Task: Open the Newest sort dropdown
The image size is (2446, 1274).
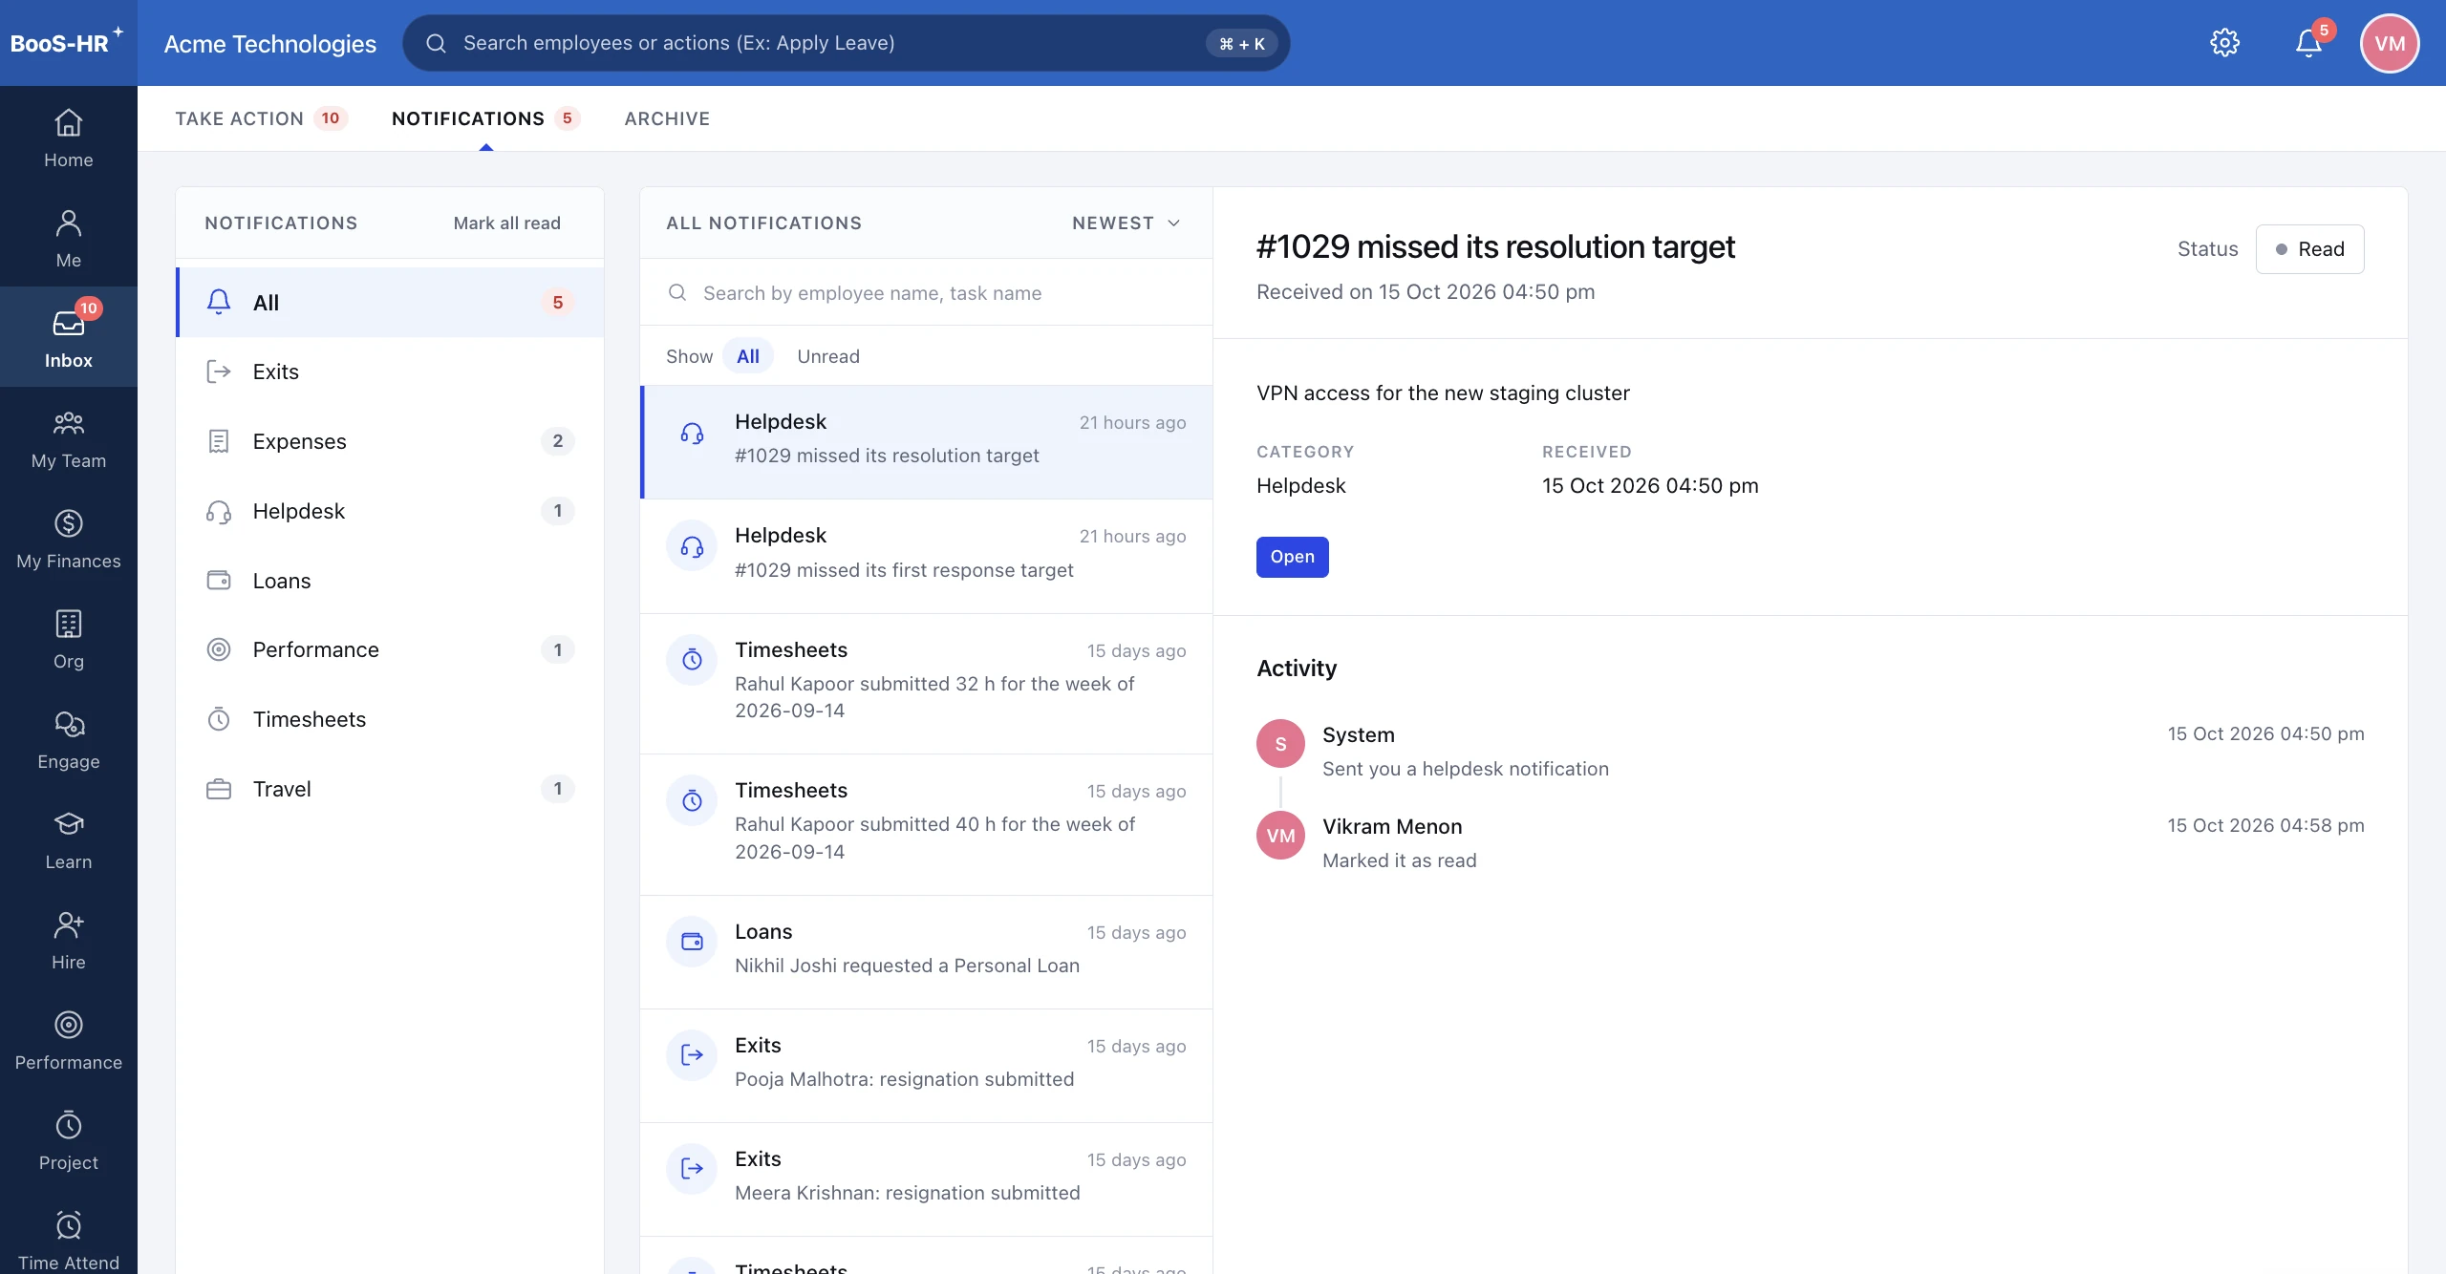Action: coord(1126,223)
